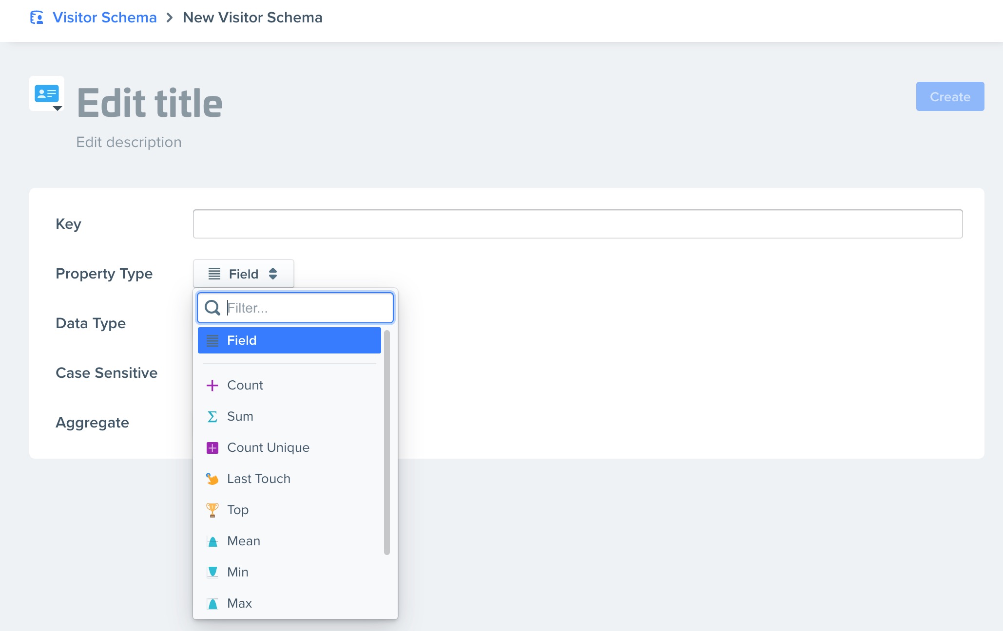
Task: Click the Top trophy icon
Action: [212, 510]
